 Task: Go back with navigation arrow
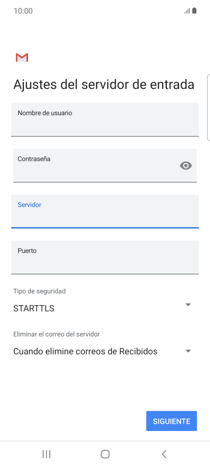pos(164,454)
